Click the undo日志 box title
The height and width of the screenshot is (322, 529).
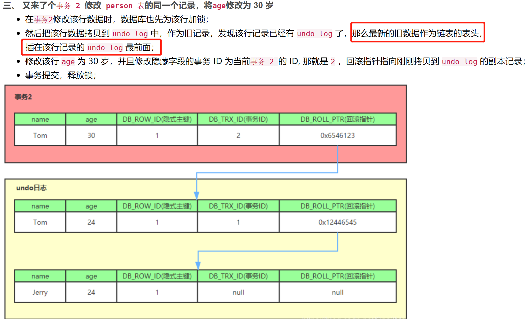[x=31, y=188]
